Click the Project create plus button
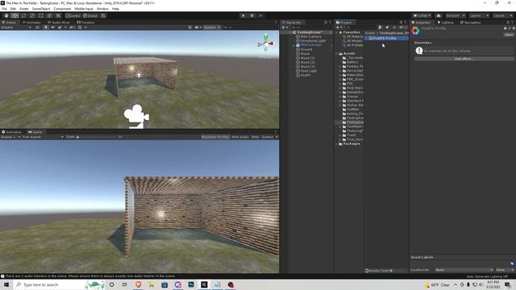This screenshot has height=290, width=516. tap(339, 27)
